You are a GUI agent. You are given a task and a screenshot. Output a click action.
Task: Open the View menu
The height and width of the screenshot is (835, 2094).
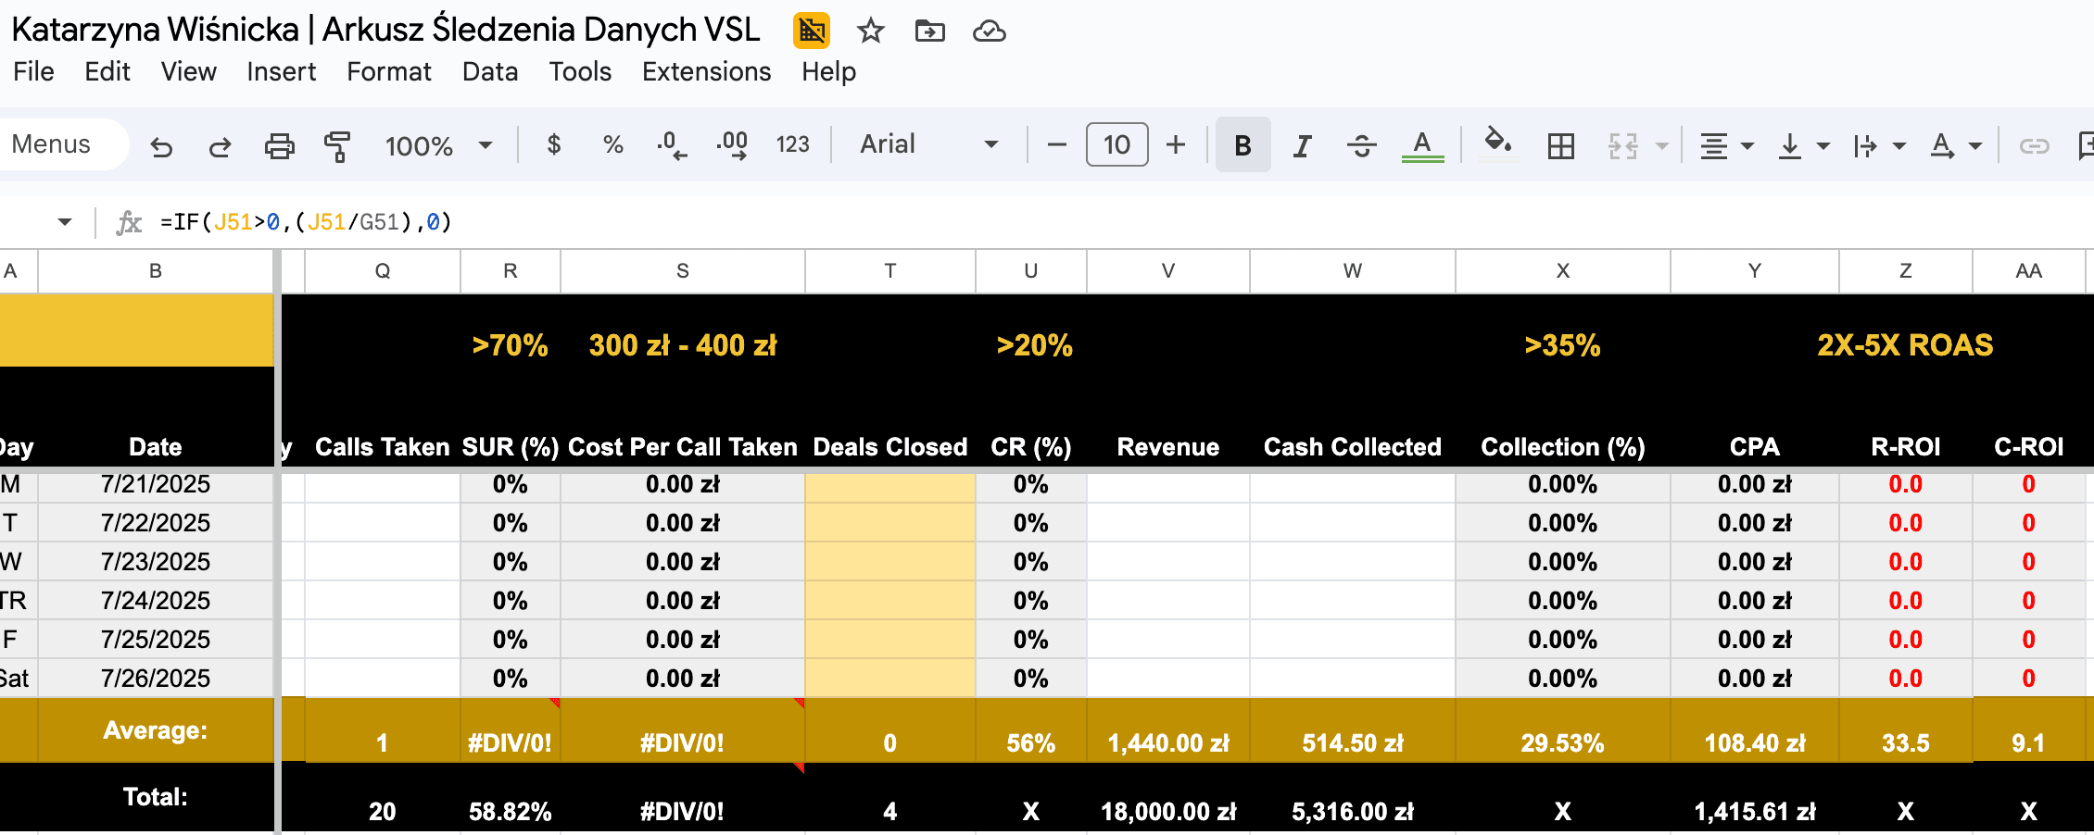(x=188, y=72)
